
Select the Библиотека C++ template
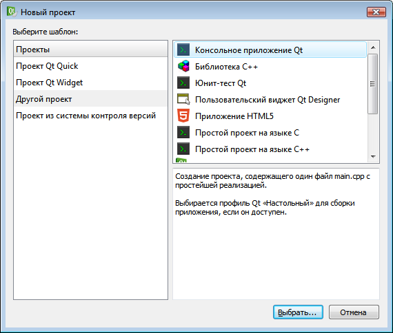270,66
